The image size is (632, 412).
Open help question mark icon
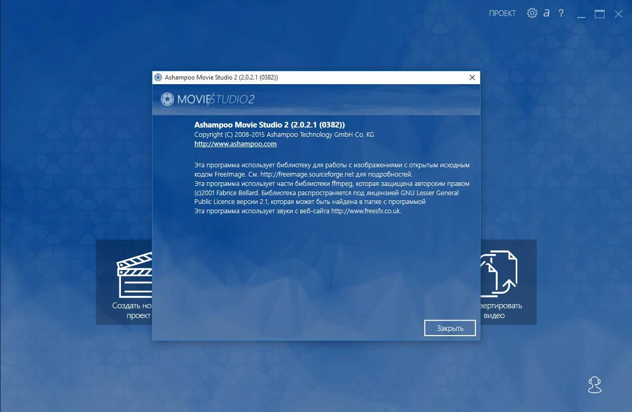click(561, 13)
